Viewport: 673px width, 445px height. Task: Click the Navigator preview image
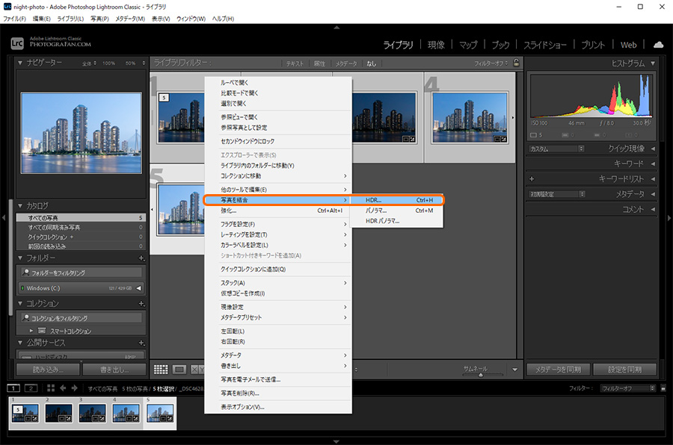tap(81, 133)
